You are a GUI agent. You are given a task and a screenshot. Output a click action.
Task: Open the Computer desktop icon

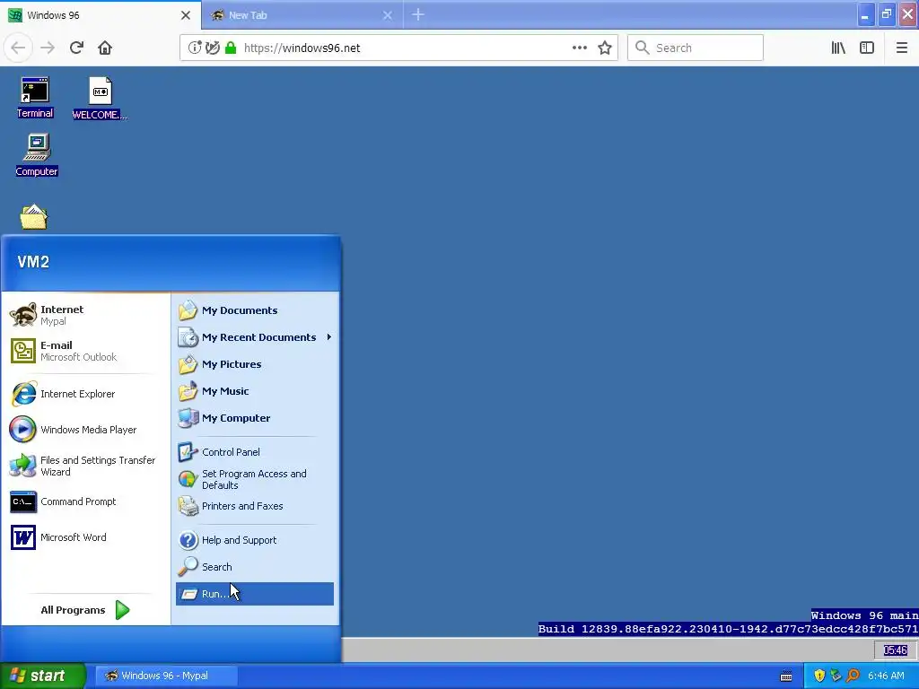[36, 154]
